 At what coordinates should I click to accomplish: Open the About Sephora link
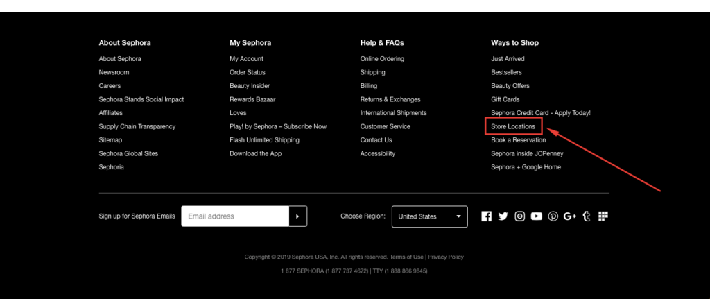coord(120,59)
